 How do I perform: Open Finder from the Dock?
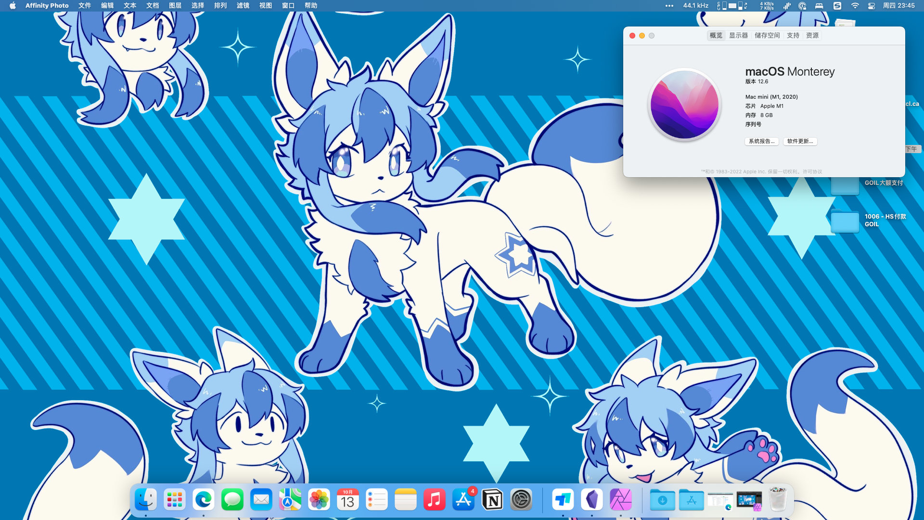tap(145, 500)
